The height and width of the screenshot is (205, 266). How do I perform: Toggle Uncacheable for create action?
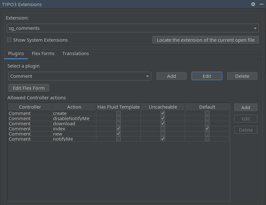[x=163, y=113]
